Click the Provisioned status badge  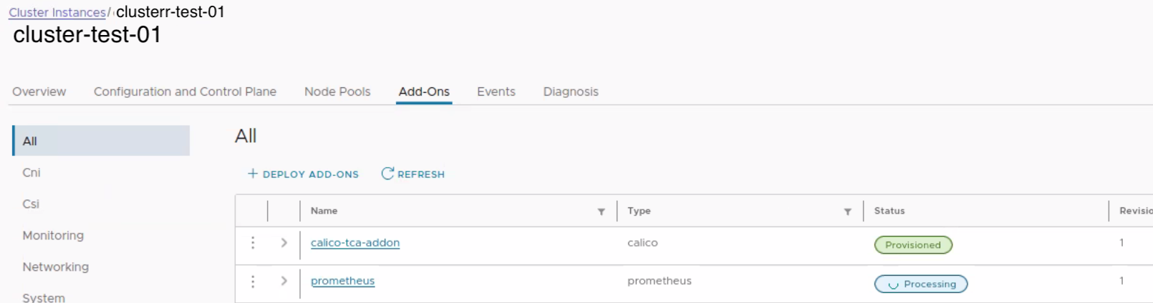pyautogui.click(x=913, y=245)
